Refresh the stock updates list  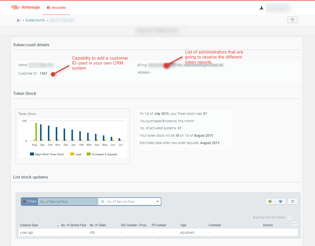coord(293,201)
